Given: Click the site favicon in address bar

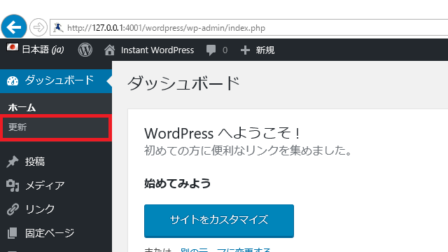Looking at the screenshot, I should tap(58, 28).
